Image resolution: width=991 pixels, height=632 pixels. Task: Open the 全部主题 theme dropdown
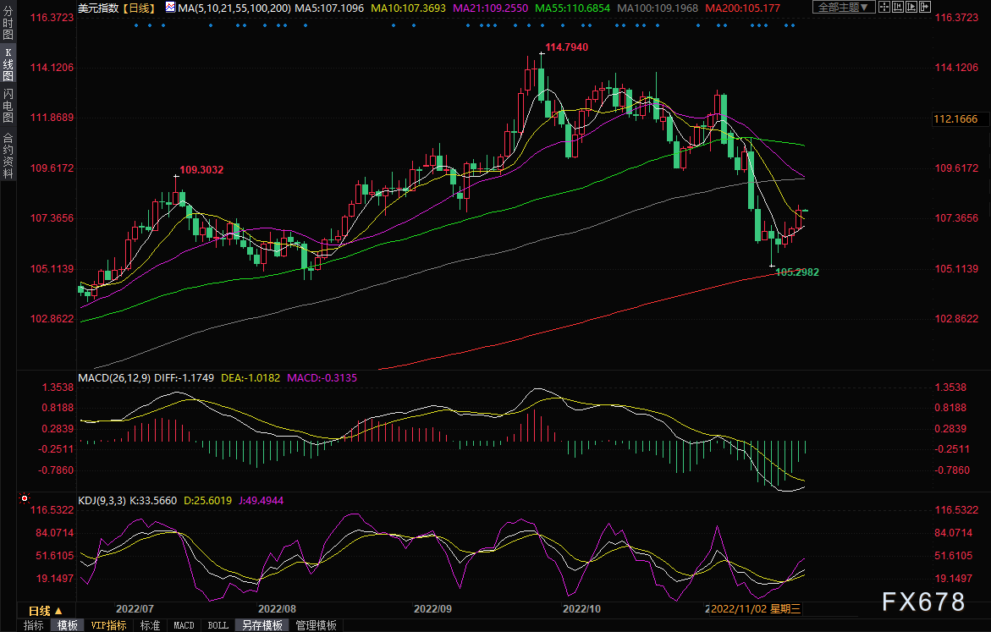click(844, 7)
